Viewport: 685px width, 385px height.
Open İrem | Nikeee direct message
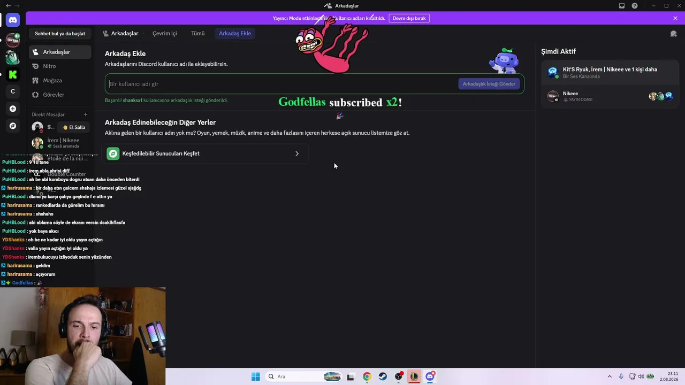click(x=60, y=143)
